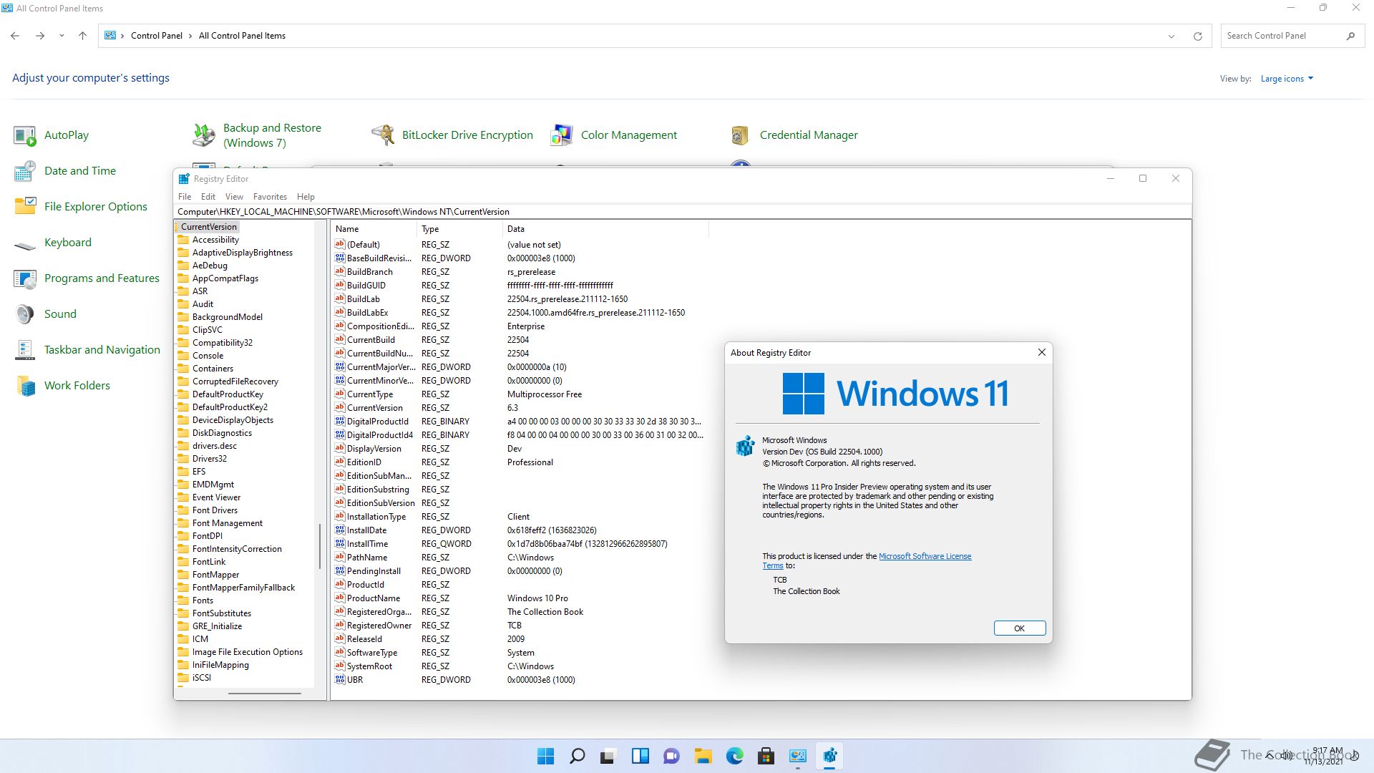This screenshot has height=773, width=1374.
Task: Click Control Panel breadcrumb in address bar
Action: coord(156,36)
